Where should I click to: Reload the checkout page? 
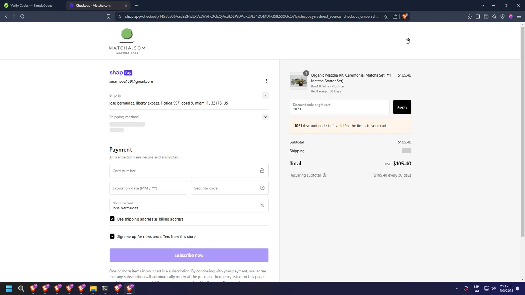click(x=22, y=16)
